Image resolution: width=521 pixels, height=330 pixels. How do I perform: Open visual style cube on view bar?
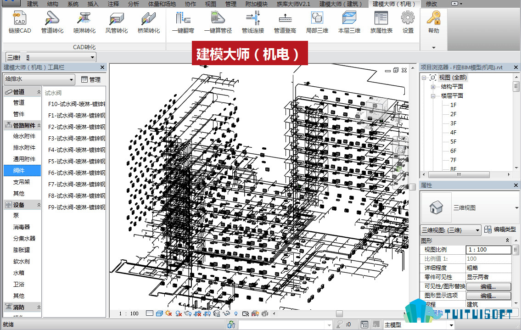159,313
